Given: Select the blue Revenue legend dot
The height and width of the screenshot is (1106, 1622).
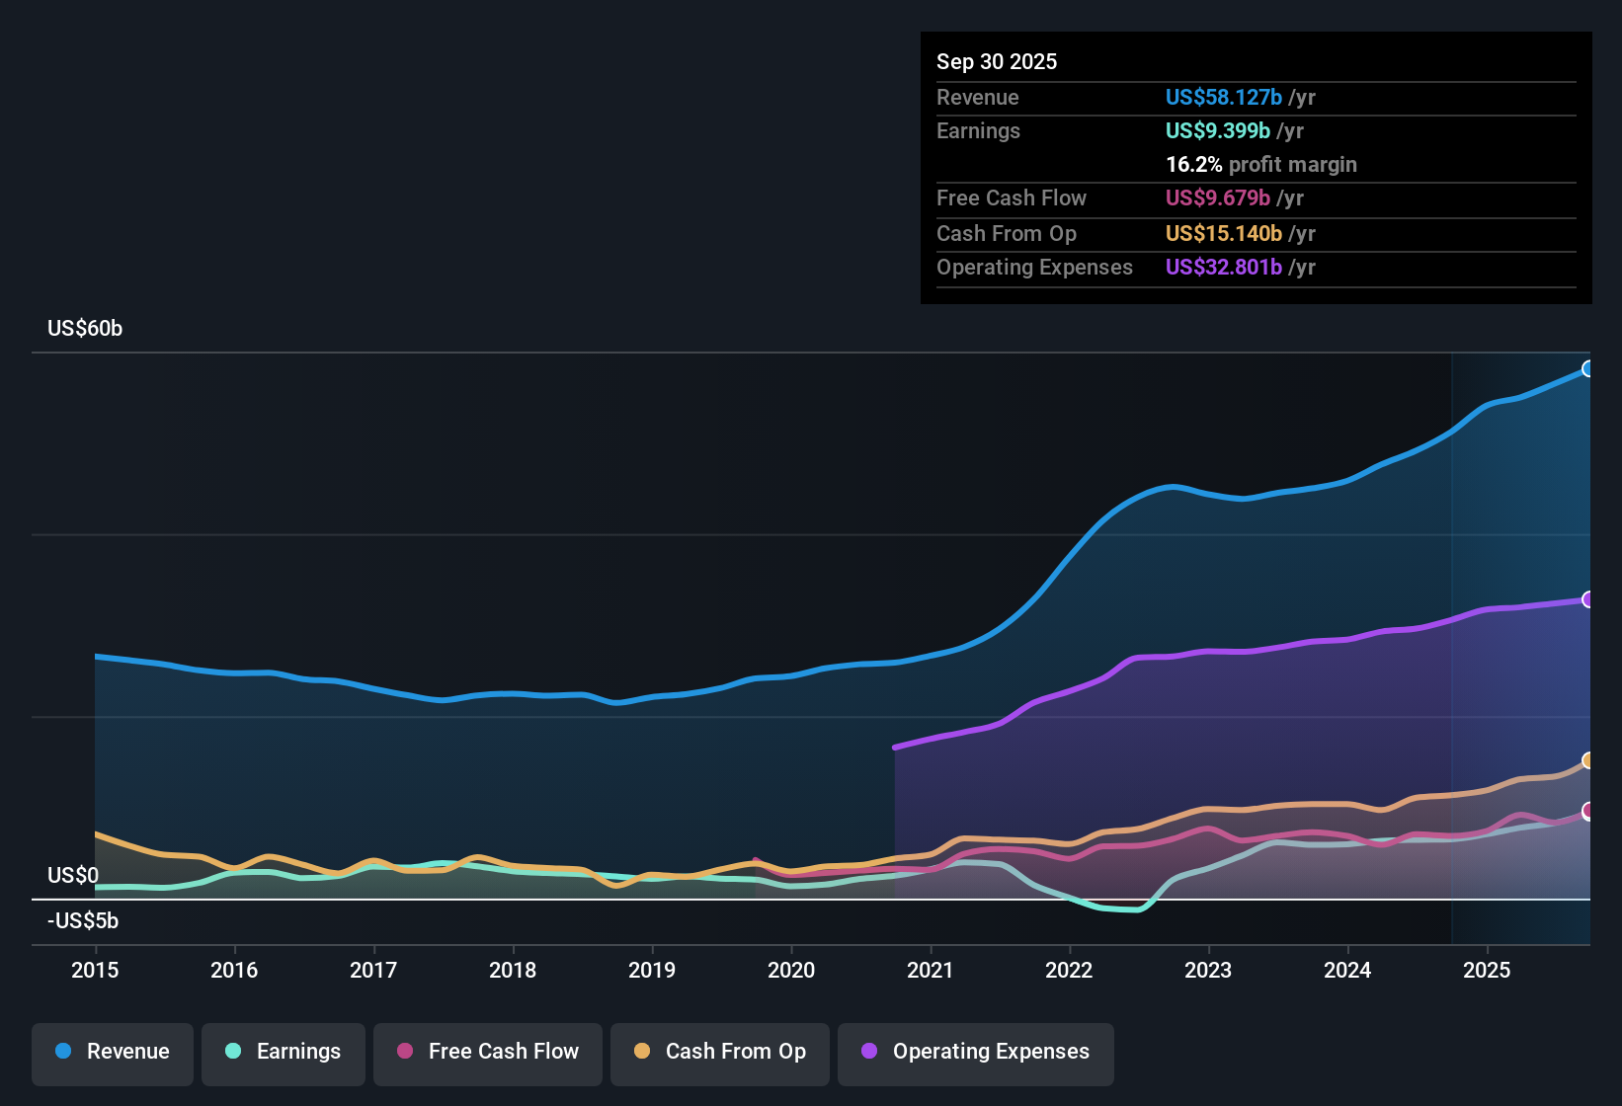Looking at the screenshot, I should [62, 1052].
